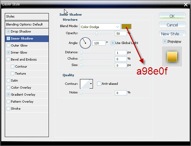Click the Choke value field

pos(121,59)
